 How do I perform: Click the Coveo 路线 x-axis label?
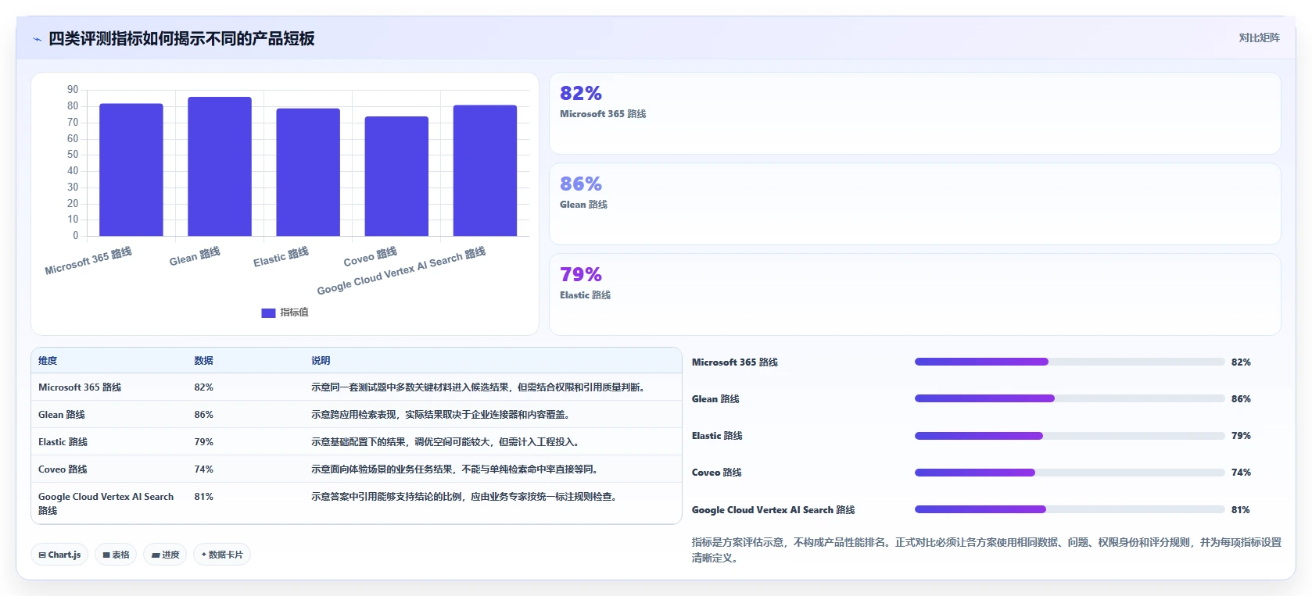371,256
